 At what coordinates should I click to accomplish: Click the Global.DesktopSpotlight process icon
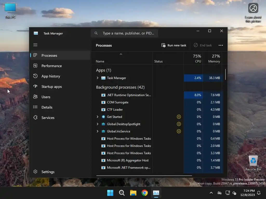point(103,124)
